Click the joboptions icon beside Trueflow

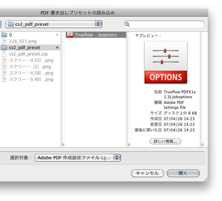click(x=70, y=35)
